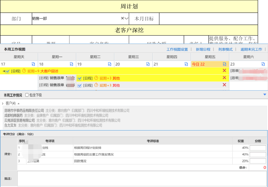Open the 部门 dropdown arrow
The height and width of the screenshot is (187, 268).
click(126, 19)
